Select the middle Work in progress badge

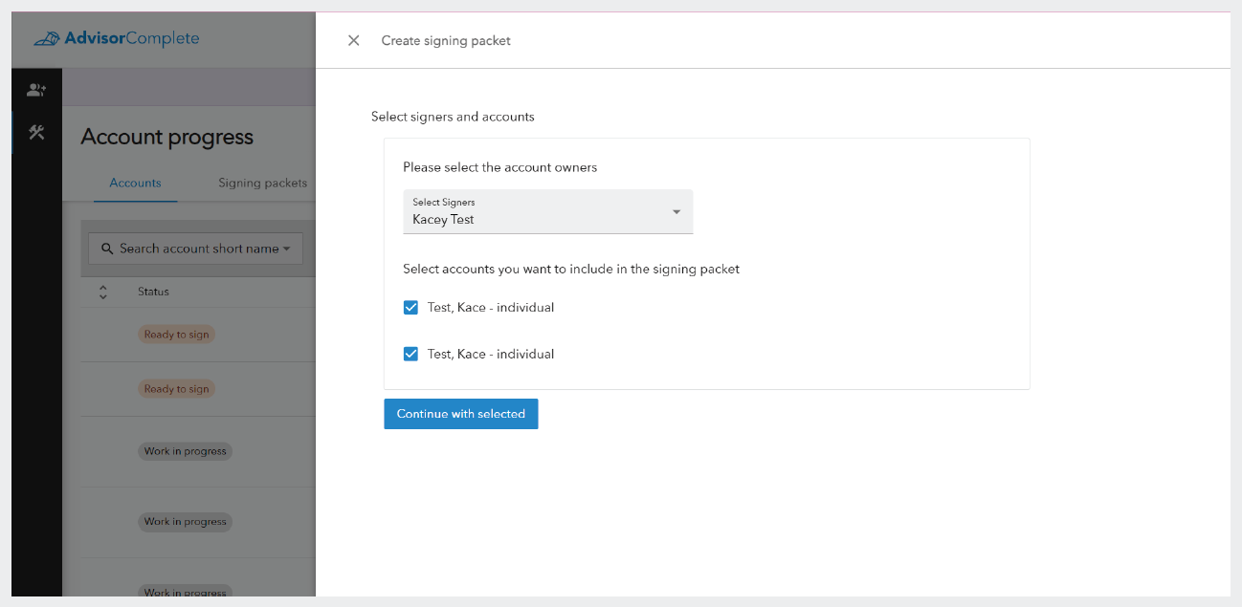185,522
